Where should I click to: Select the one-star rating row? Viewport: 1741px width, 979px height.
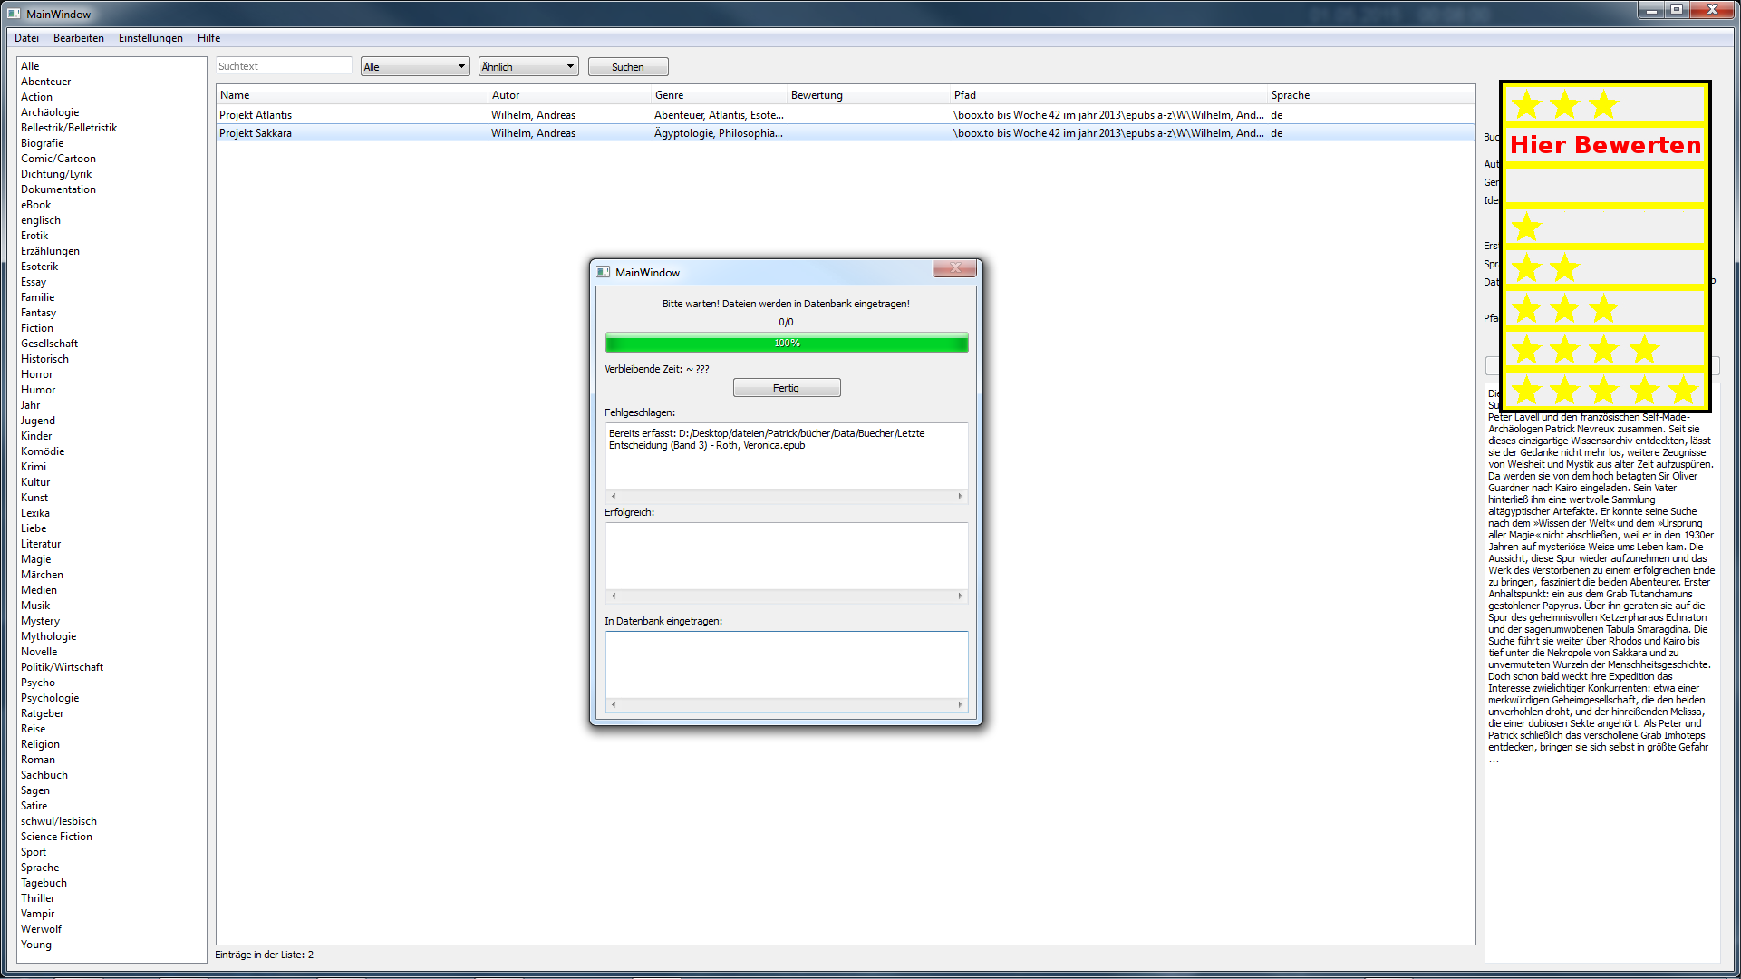tap(1604, 227)
